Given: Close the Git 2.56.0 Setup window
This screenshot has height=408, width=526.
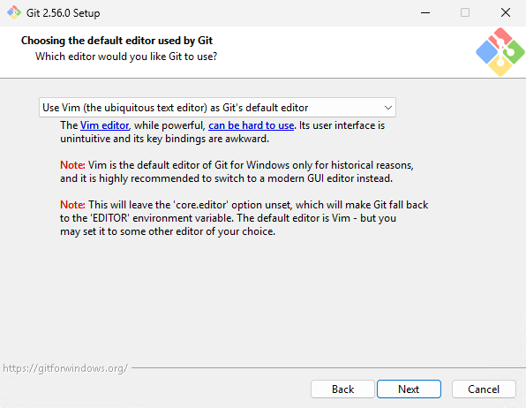Looking at the screenshot, I should tap(506, 12).
